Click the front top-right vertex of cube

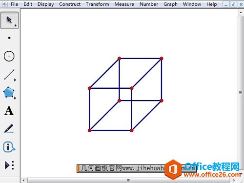point(132,88)
